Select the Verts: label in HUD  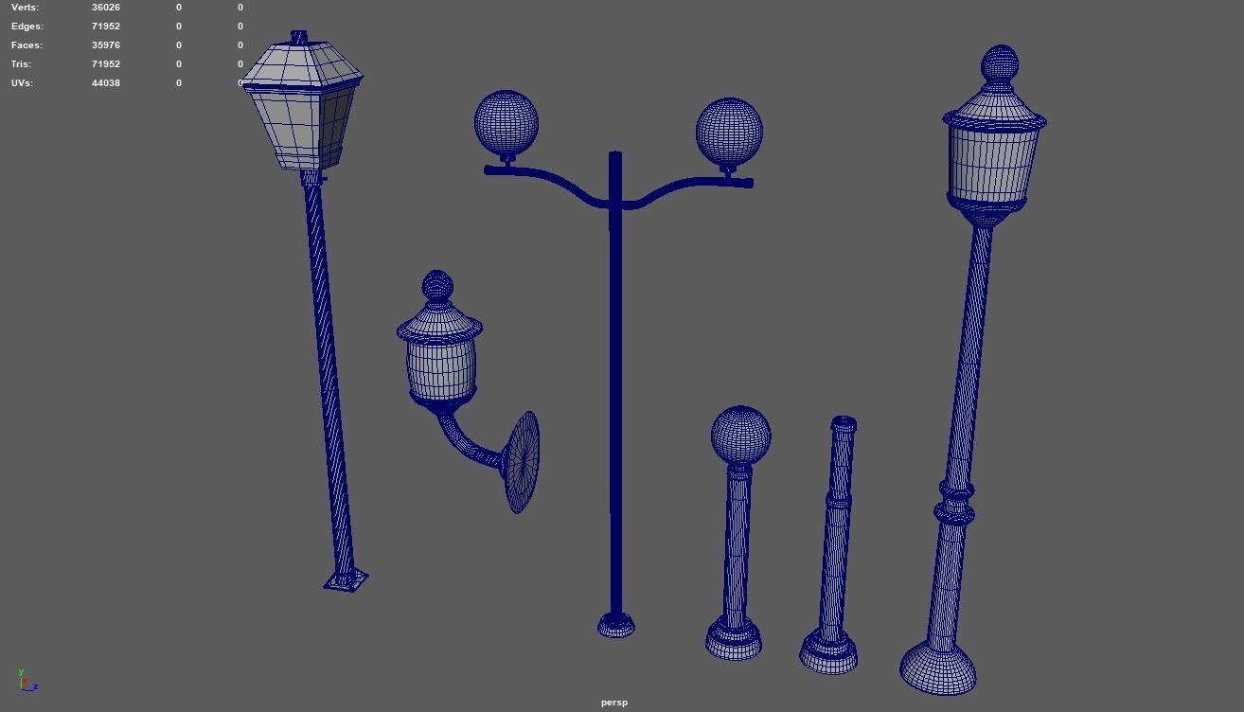point(25,8)
